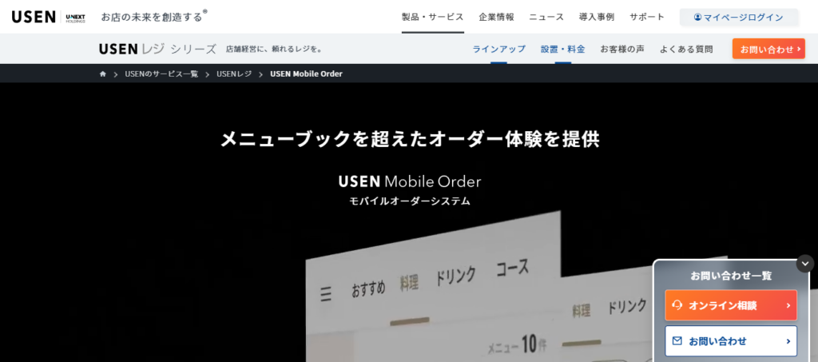Screen dimensions: 818x362
Task: Open the 企業情報 menu
Action: [496, 17]
